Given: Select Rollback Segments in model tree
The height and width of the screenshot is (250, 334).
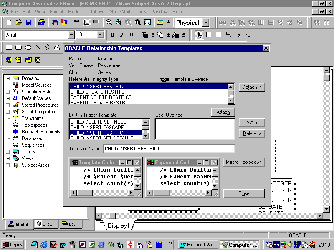Looking at the screenshot, I should click(x=41, y=132).
